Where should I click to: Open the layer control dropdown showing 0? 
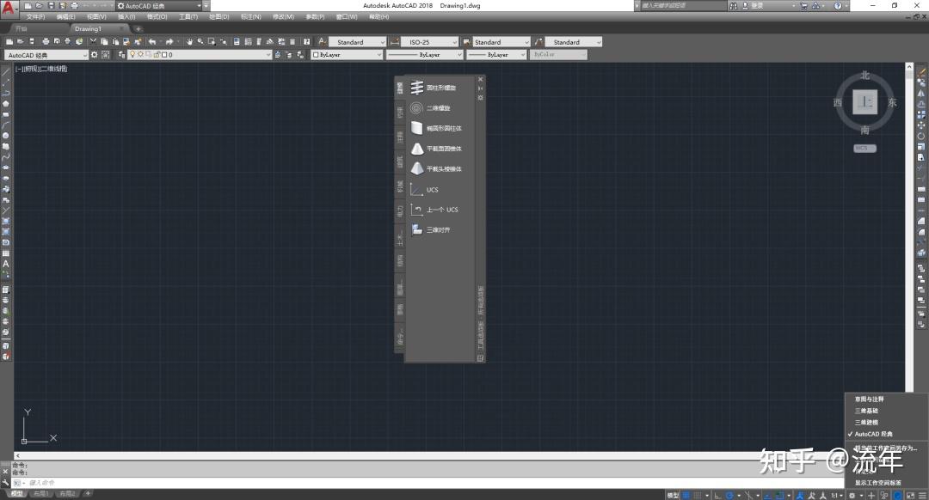(200, 54)
